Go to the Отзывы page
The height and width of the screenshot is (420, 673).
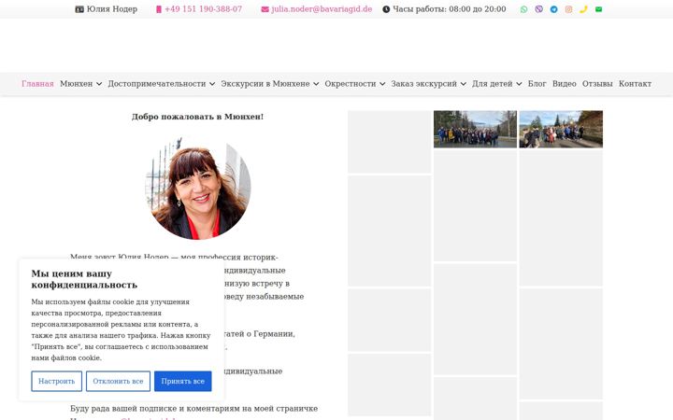(597, 84)
